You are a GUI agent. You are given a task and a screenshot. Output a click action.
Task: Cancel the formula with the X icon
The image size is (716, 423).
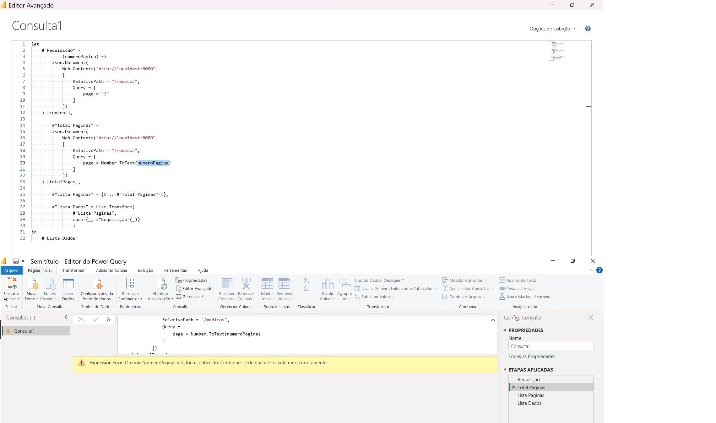(81, 319)
